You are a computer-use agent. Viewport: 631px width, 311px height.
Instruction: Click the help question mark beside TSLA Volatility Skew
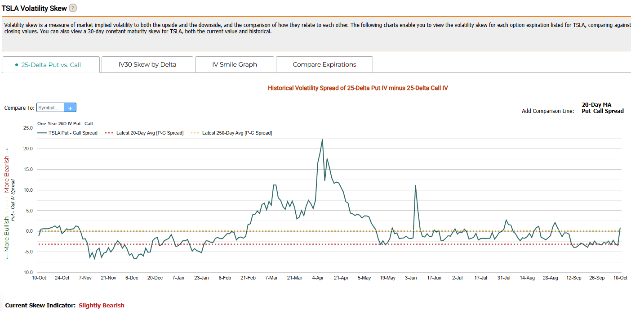coord(73,8)
